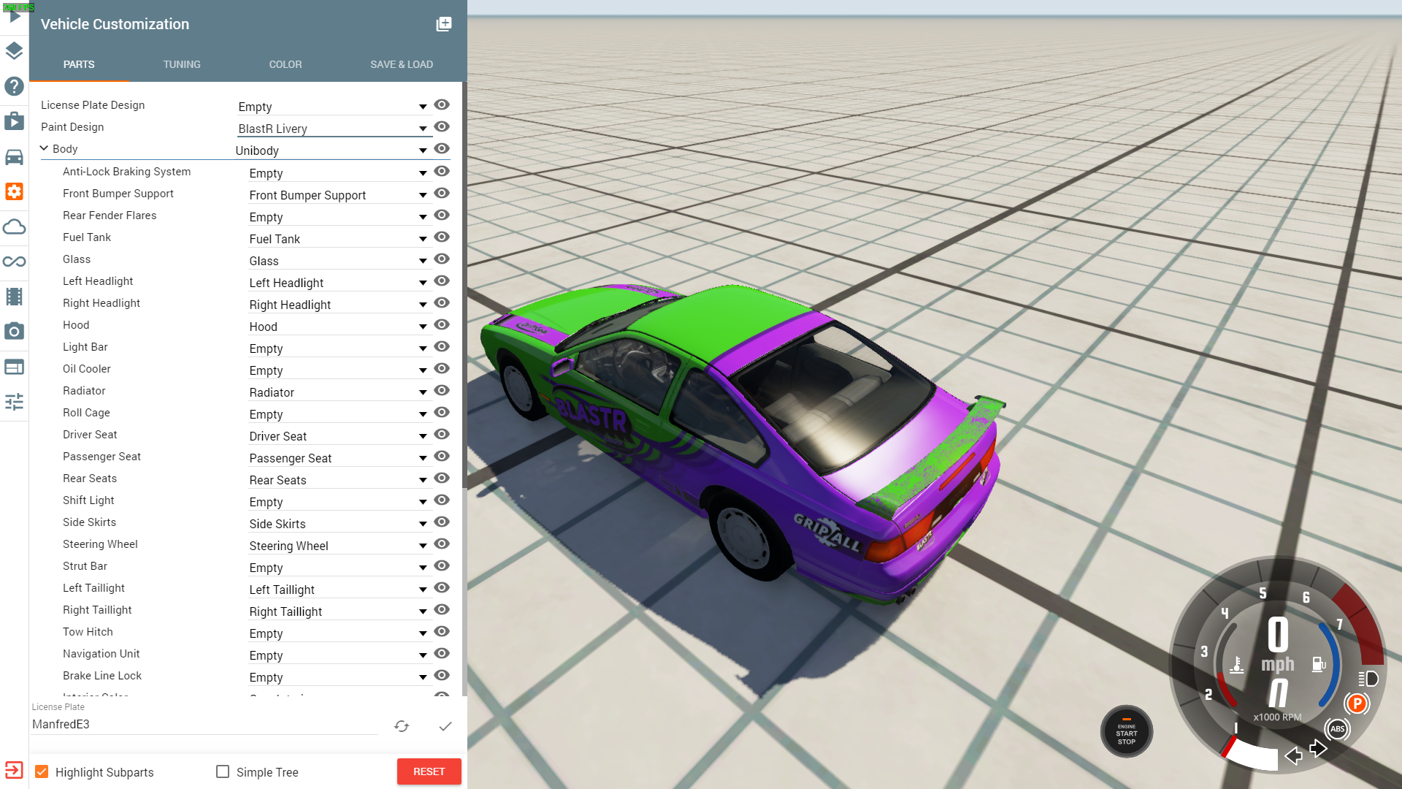
Task: Select the Shift Light part label
Action: click(x=88, y=500)
